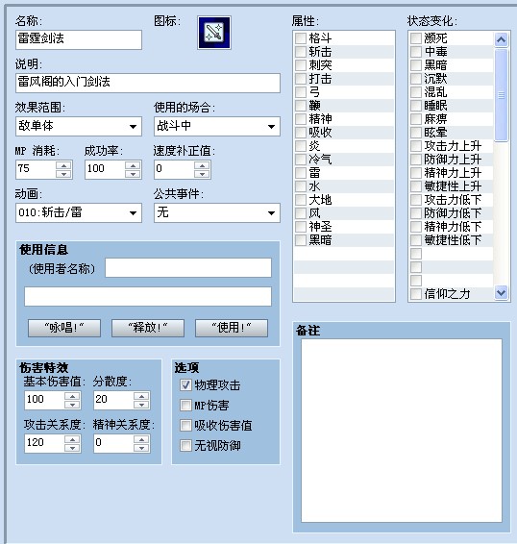Viewport: 517px width, 544px height.
Task: Click the “使用!” button
Action: click(x=232, y=328)
